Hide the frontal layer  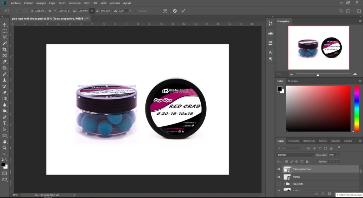(279, 177)
